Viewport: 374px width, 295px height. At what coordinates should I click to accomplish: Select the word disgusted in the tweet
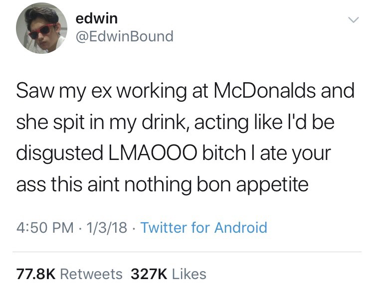tap(60, 153)
